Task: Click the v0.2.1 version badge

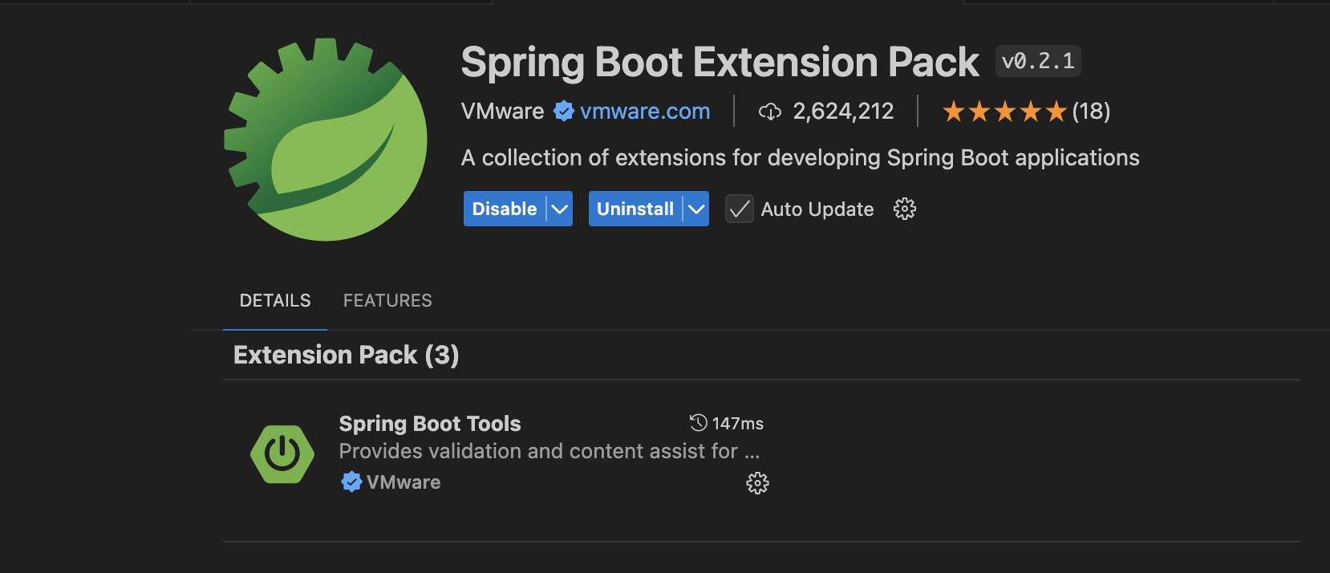Action: (1038, 61)
